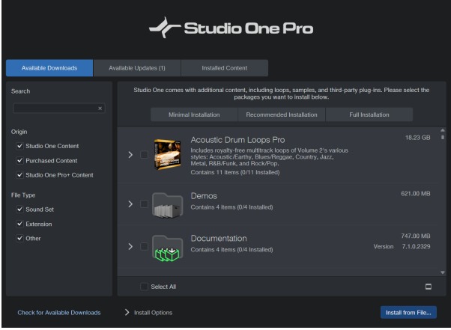Viewport: 451px width, 330px height.
Task: Choose Full Installation preset
Action: [x=369, y=114]
